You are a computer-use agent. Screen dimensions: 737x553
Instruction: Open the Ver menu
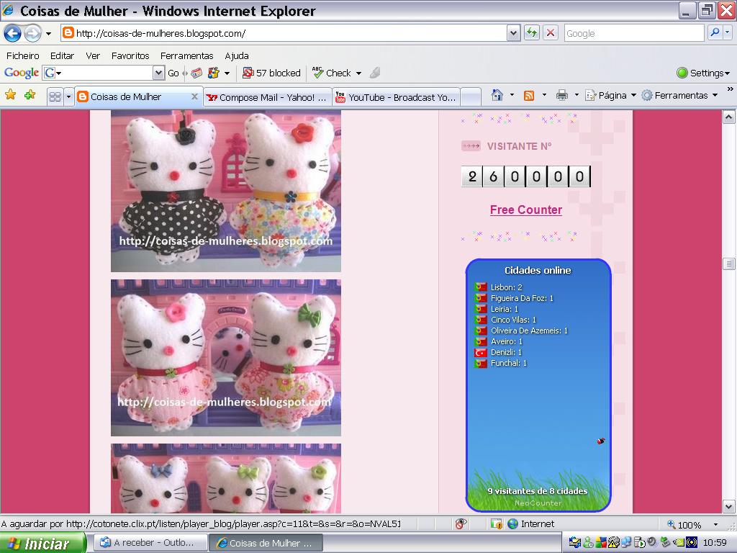(93, 55)
